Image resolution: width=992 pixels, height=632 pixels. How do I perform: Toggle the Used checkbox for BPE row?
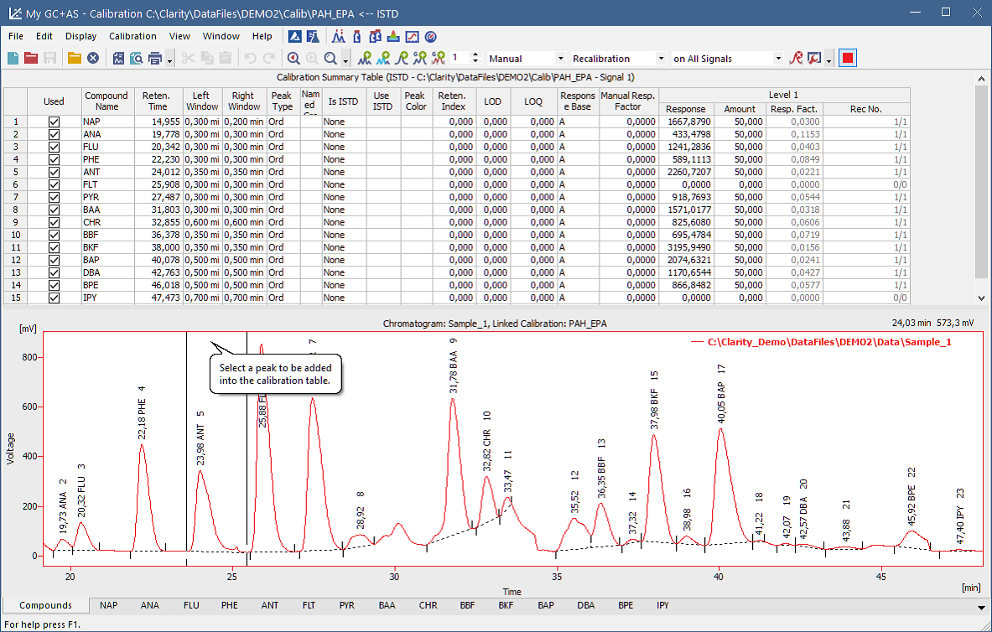pos(54,285)
